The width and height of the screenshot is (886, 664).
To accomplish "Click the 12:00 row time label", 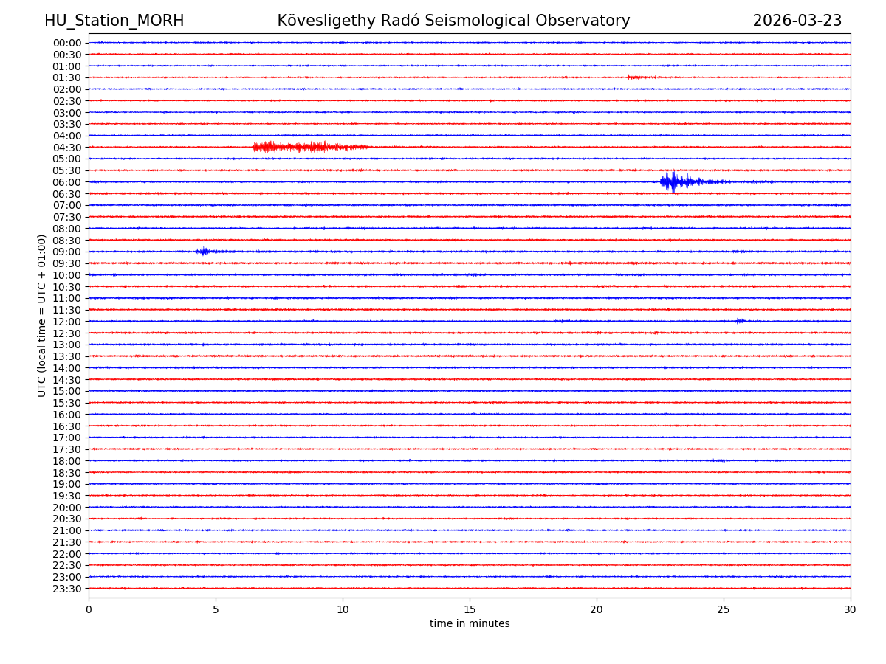I will point(67,322).
